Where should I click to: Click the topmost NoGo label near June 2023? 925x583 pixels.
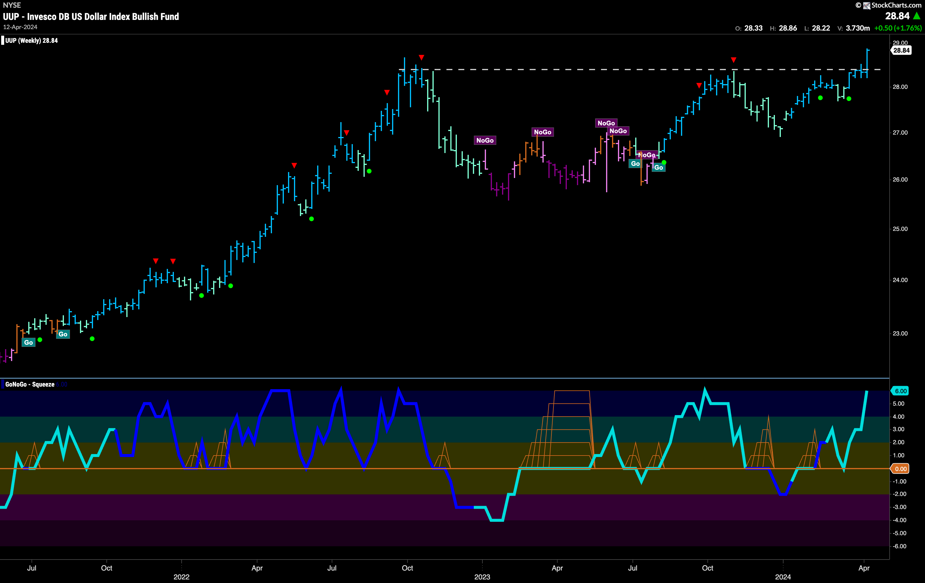tap(606, 123)
